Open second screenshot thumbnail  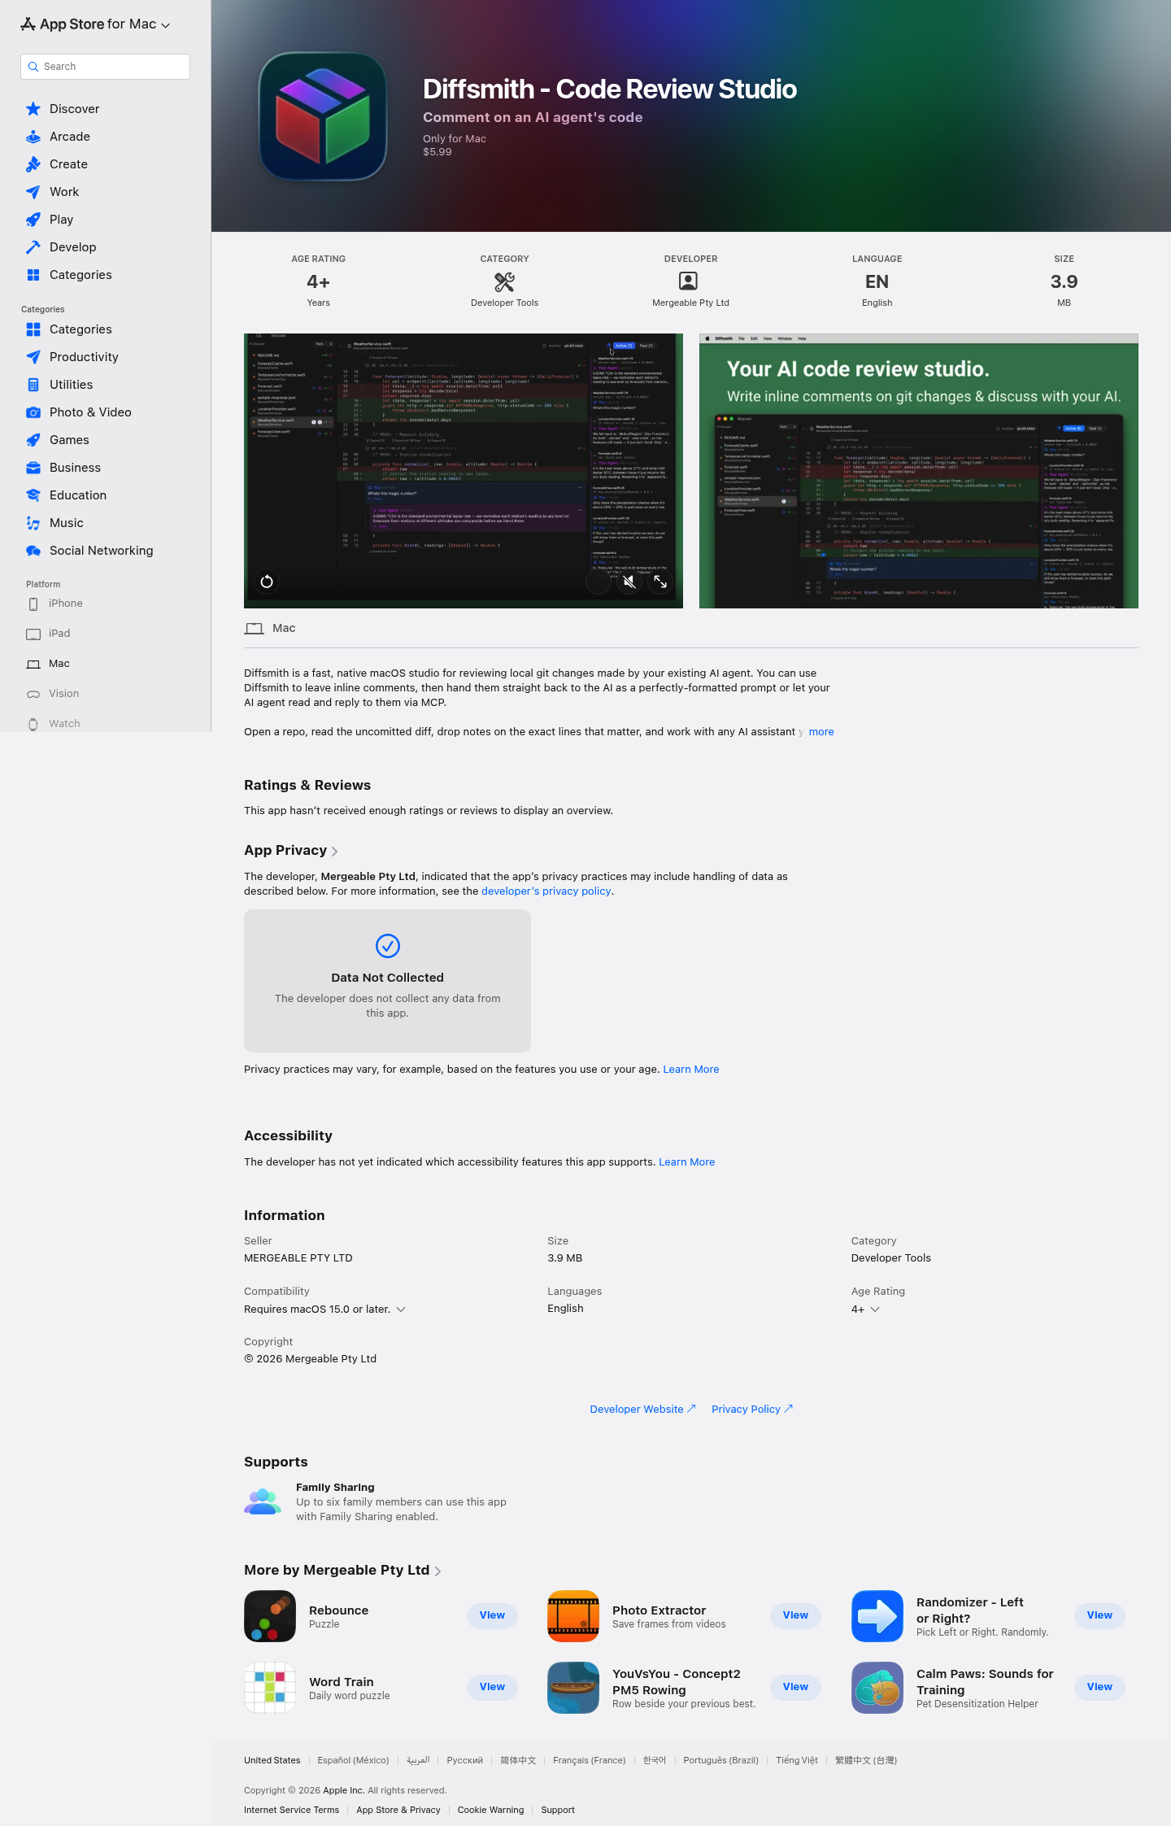click(x=919, y=471)
